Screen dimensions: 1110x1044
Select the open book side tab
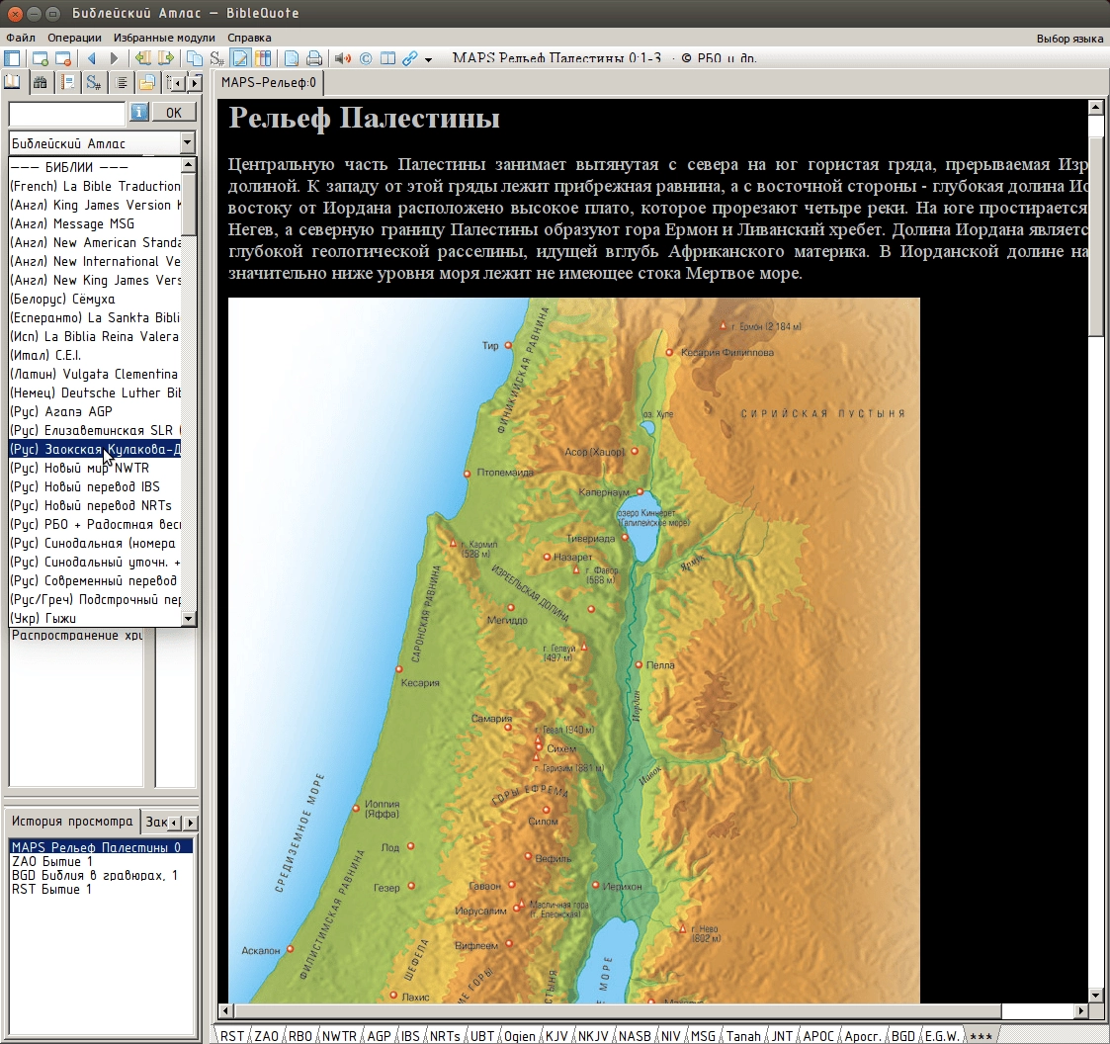[x=13, y=83]
